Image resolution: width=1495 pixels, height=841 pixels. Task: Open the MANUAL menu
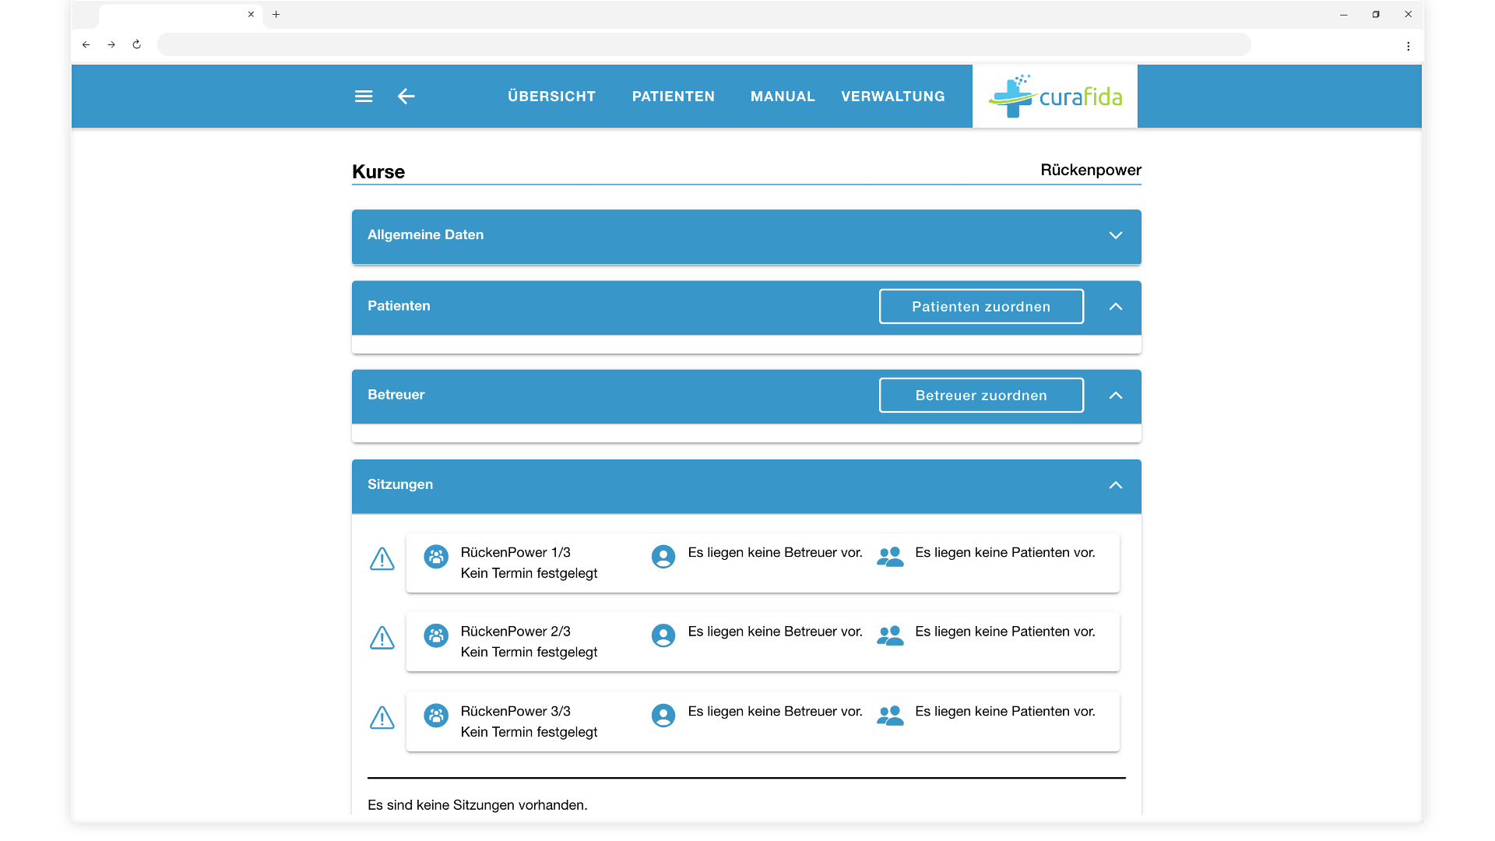783,97
